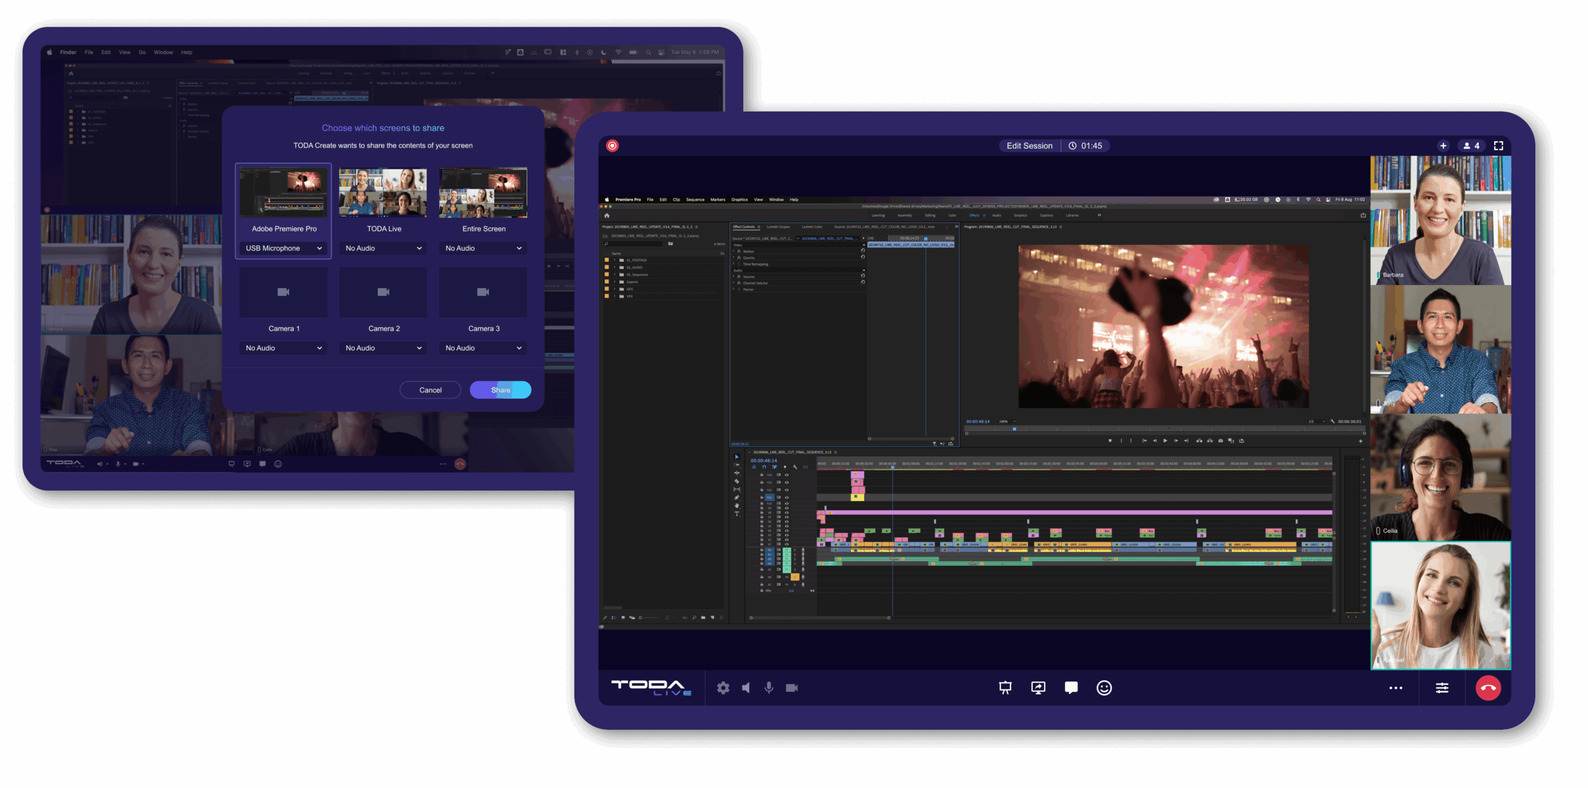
Task: Open the sliders adjustment panel icon
Action: pyautogui.click(x=1442, y=688)
